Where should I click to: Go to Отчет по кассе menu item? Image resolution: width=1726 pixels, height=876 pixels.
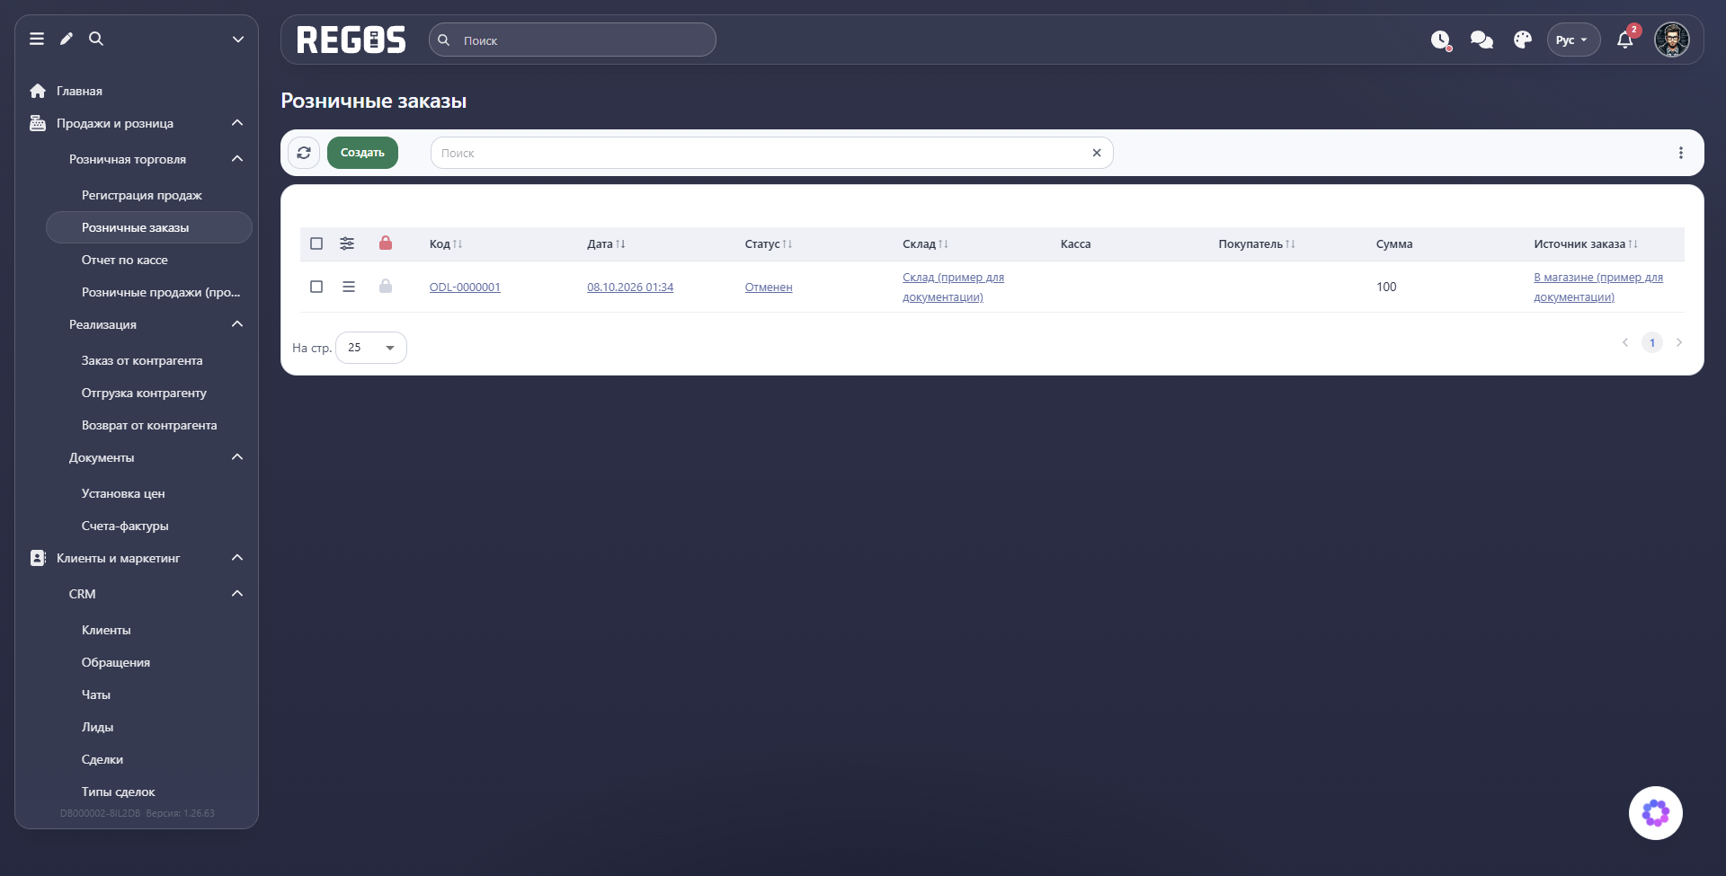[x=125, y=260]
